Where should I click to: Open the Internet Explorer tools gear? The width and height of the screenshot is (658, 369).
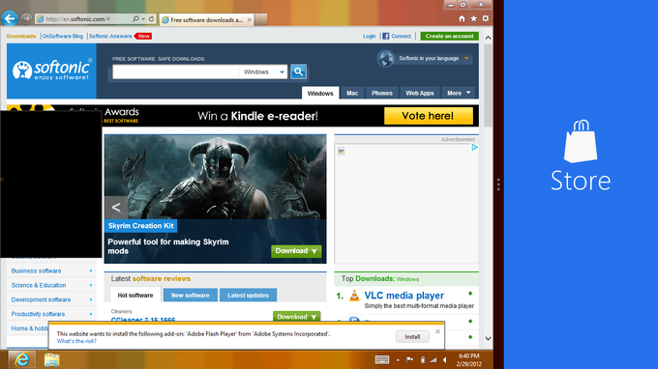(486, 18)
